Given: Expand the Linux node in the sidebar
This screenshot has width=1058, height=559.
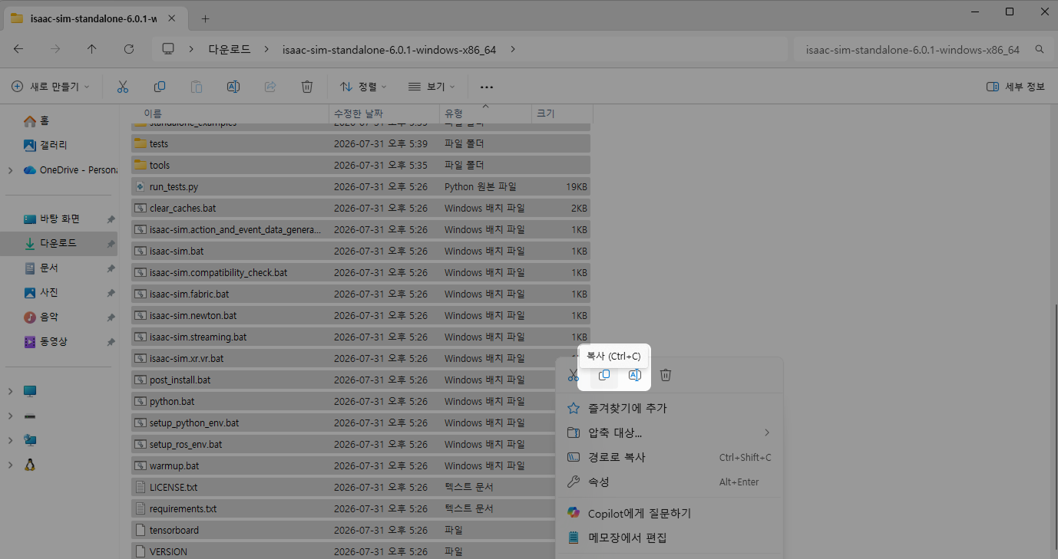Looking at the screenshot, I should point(10,465).
